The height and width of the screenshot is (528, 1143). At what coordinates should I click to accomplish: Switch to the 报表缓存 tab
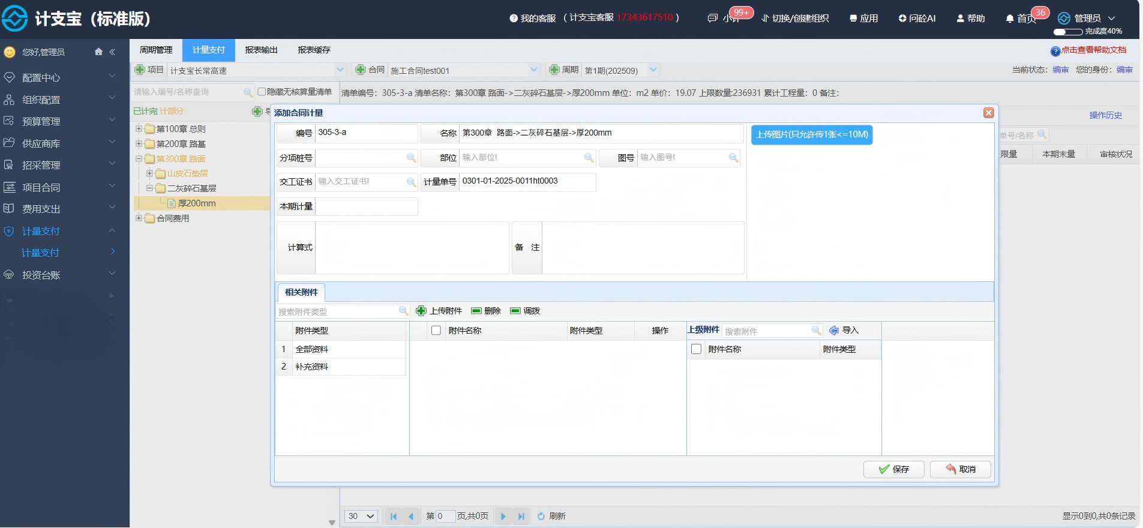[314, 50]
